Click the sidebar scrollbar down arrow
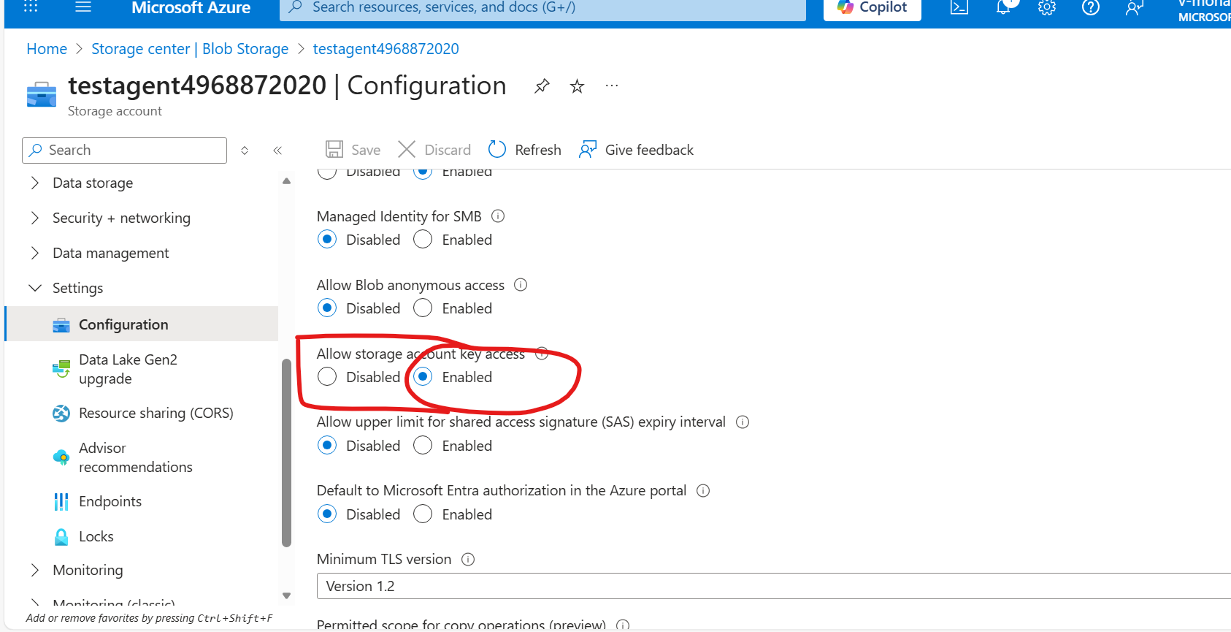Screen dimensions: 1231x632 click(286, 595)
